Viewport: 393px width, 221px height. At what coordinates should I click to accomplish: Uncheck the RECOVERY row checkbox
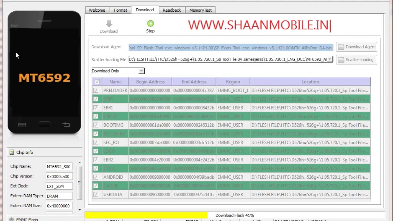(x=96, y=134)
